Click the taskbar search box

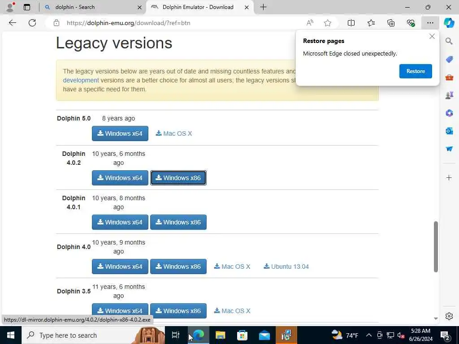(93, 335)
